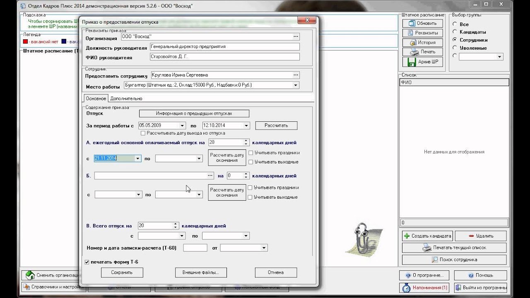This screenshot has width=530, height=298.
Task: Click Выйти из программы exit button
Action: (480, 287)
